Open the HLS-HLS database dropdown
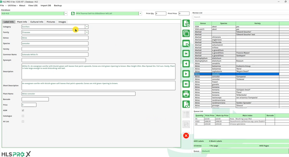The width and height of the screenshot is (289, 157). pyautogui.click(x=66, y=14)
